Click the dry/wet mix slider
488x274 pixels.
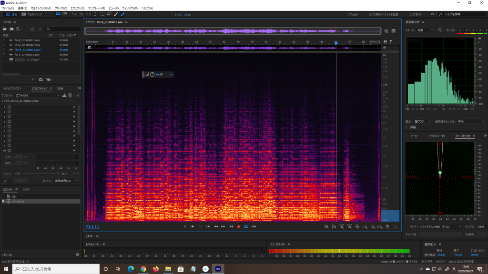40,173
